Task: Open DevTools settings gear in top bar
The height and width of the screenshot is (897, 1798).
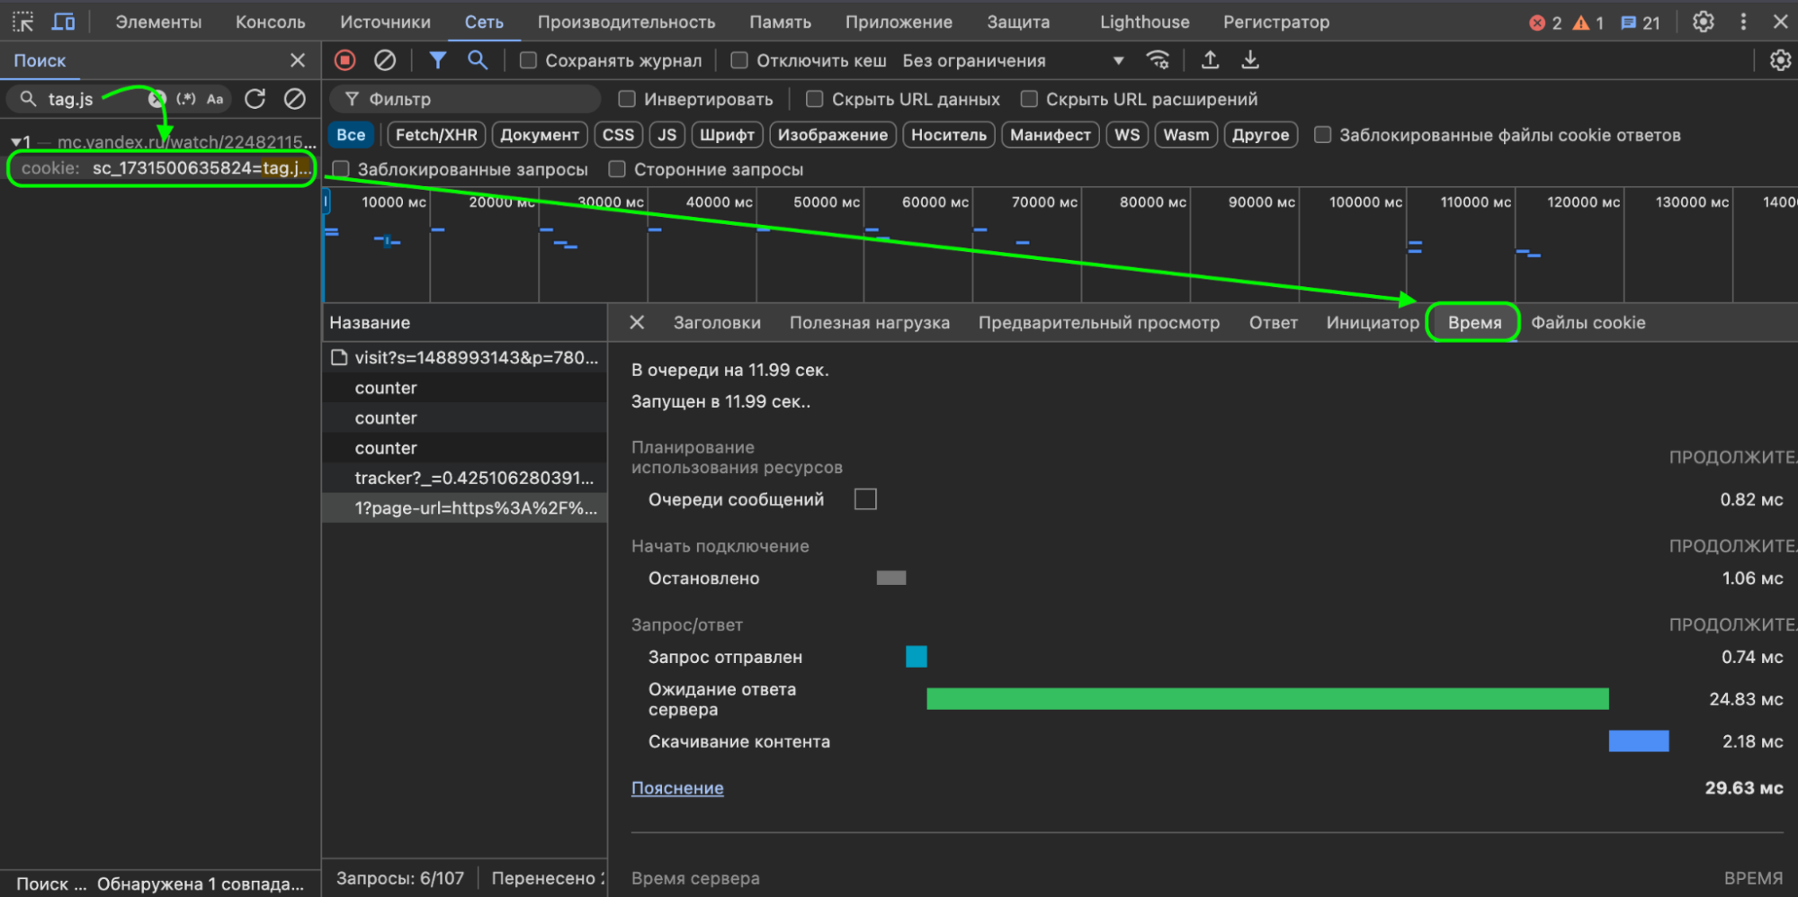Action: tap(1703, 22)
